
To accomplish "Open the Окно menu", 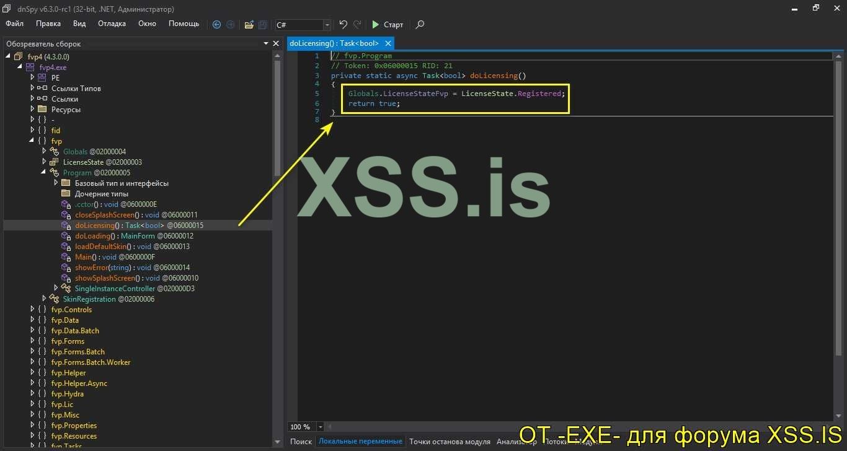I will (x=147, y=24).
